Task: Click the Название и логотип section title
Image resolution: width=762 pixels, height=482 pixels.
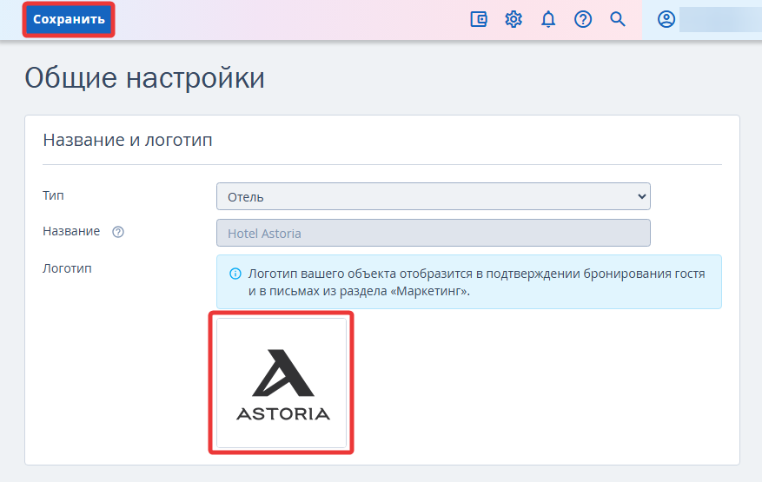Action: point(128,140)
